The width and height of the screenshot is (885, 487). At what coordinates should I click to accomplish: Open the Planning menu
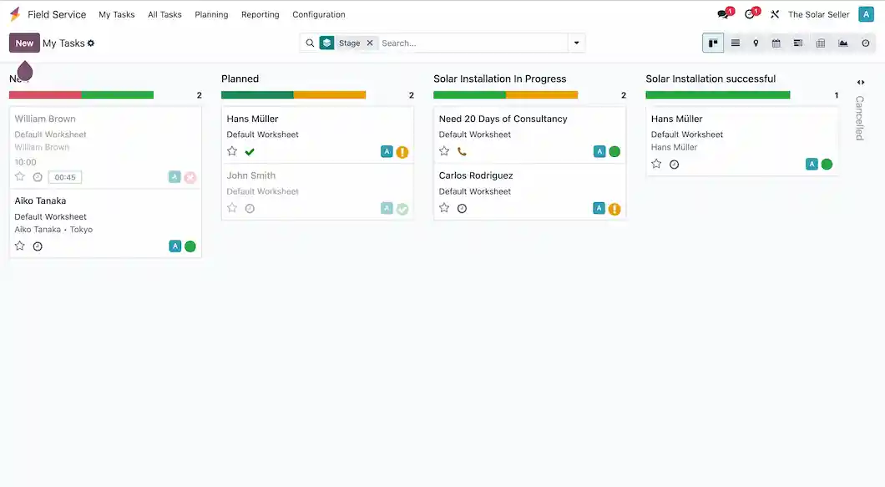click(x=211, y=14)
